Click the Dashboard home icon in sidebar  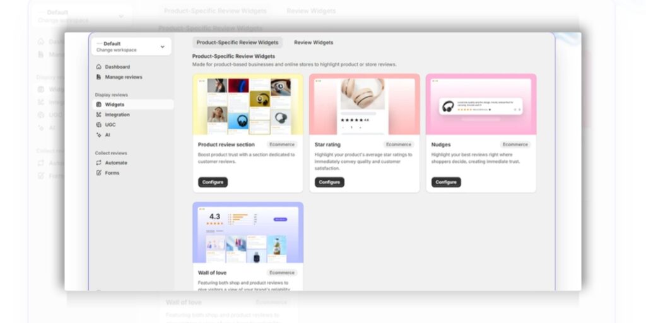[x=98, y=67]
